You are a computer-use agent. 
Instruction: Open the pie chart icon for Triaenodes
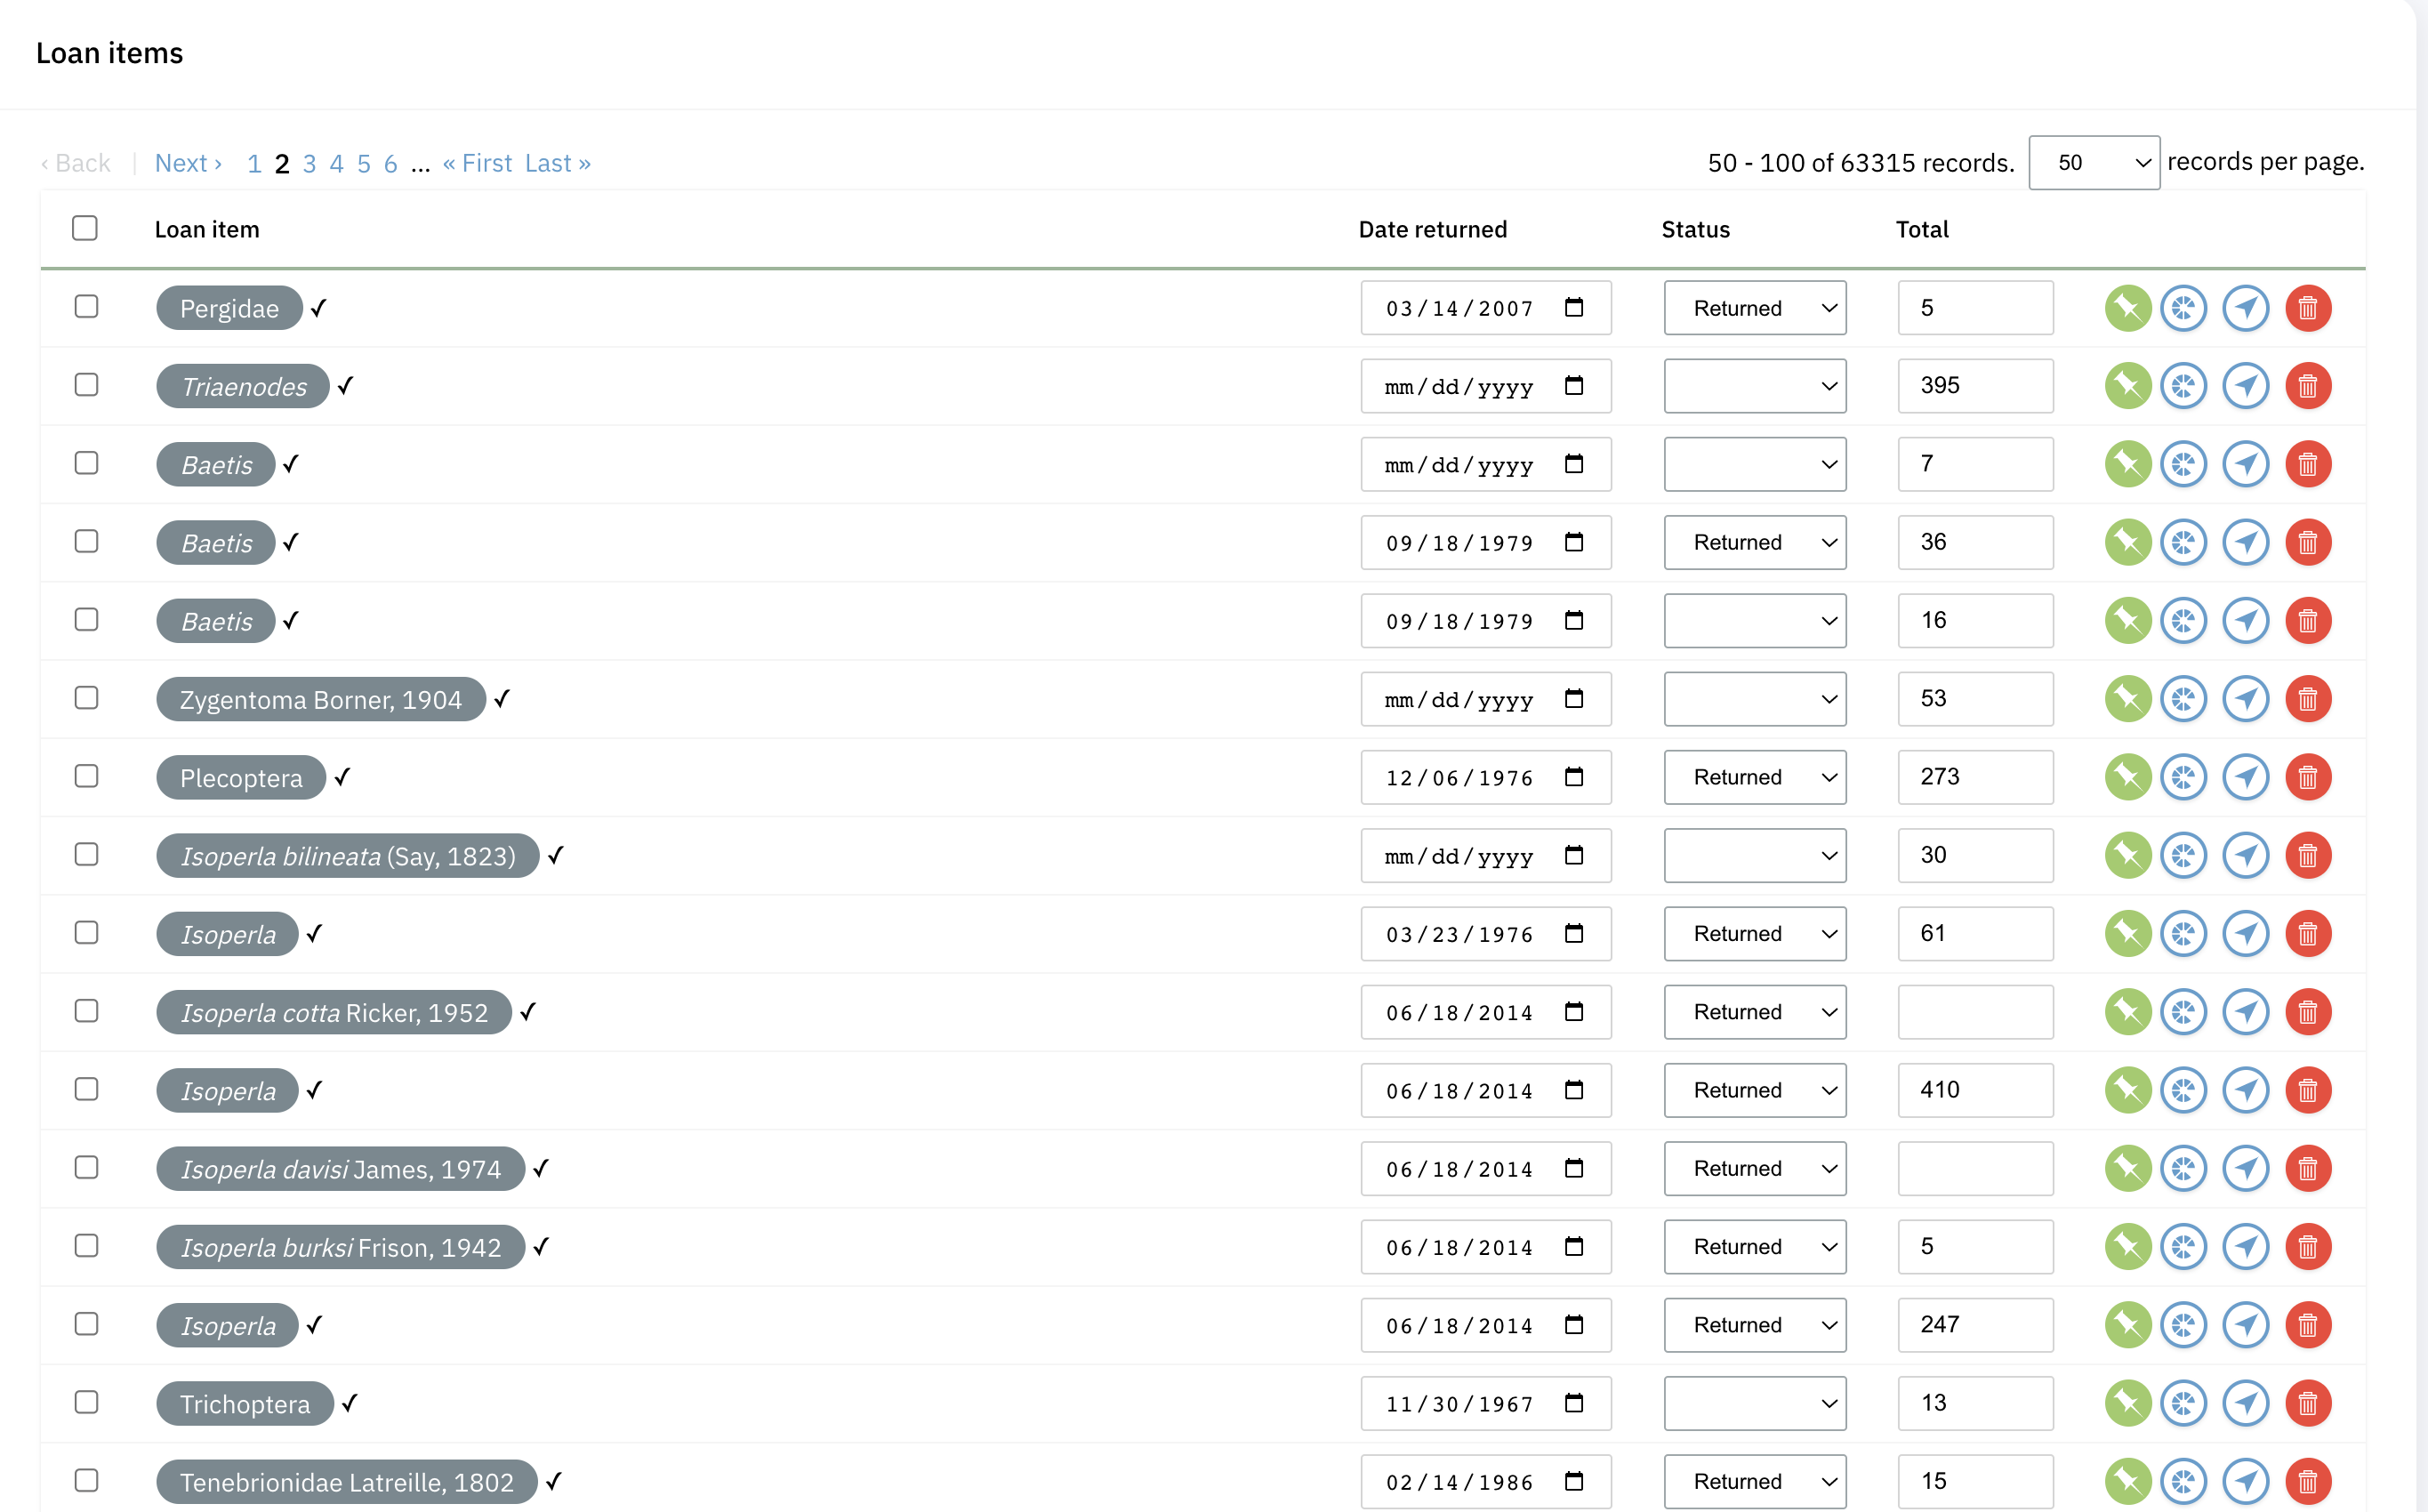[2184, 386]
